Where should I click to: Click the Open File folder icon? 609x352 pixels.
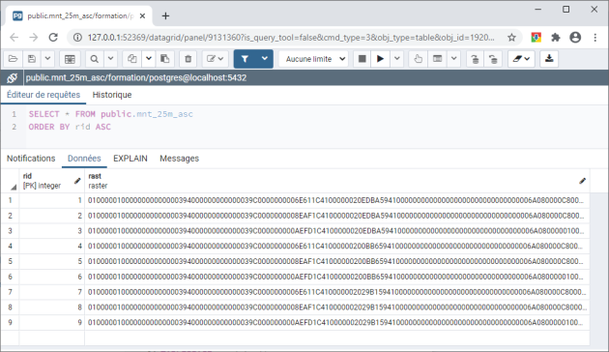tap(13, 59)
